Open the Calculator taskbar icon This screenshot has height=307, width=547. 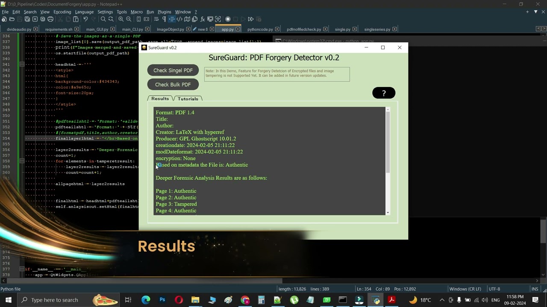261,300
